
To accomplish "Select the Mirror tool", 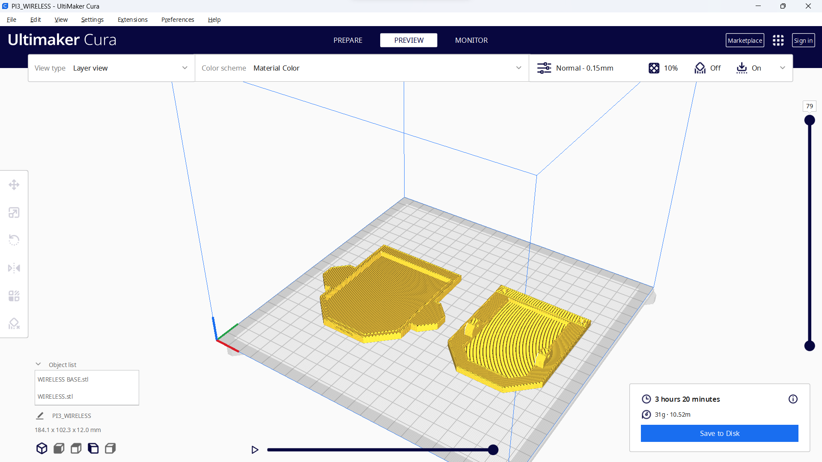I will [x=14, y=268].
